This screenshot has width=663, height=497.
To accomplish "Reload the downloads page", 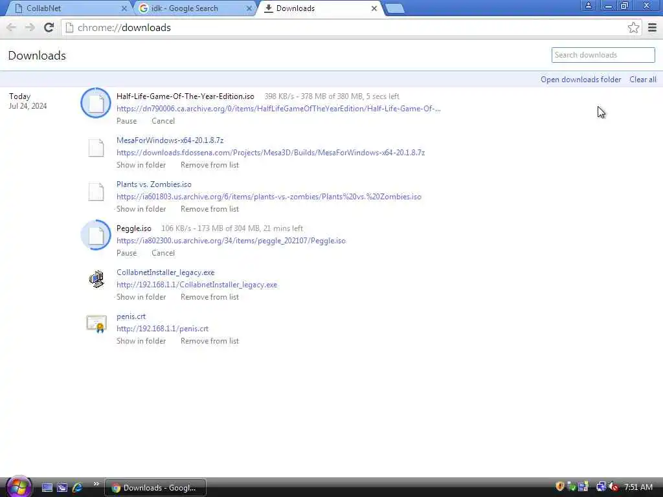I will click(x=49, y=27).
